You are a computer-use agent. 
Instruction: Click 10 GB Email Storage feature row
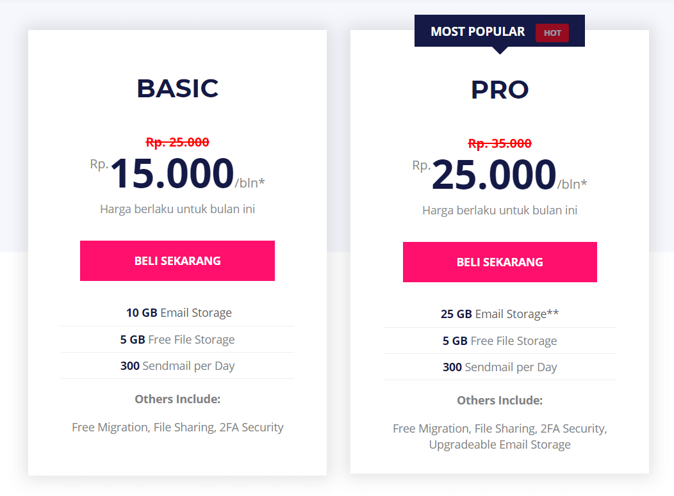pos(177,312)
